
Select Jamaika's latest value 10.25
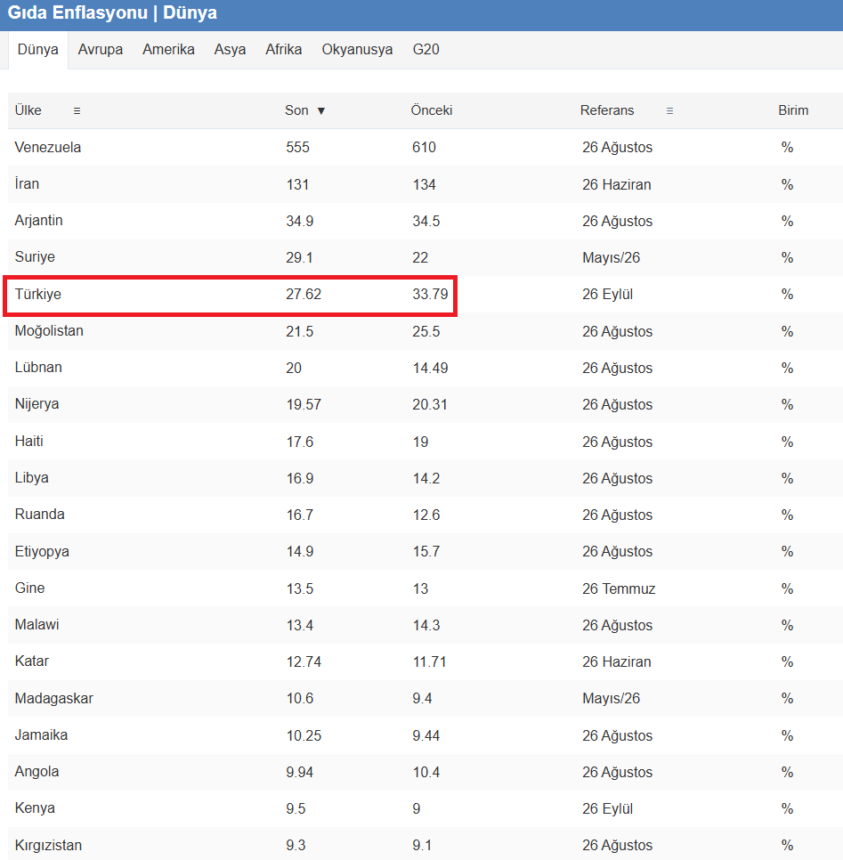304,735
